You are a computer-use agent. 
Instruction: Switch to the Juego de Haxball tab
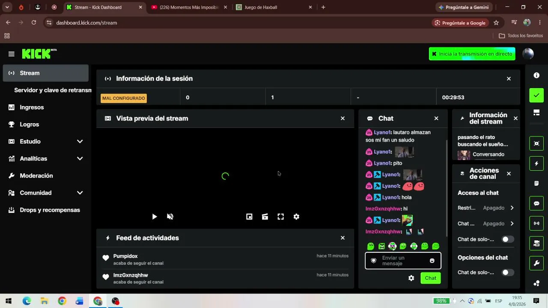tap(274, 7)
